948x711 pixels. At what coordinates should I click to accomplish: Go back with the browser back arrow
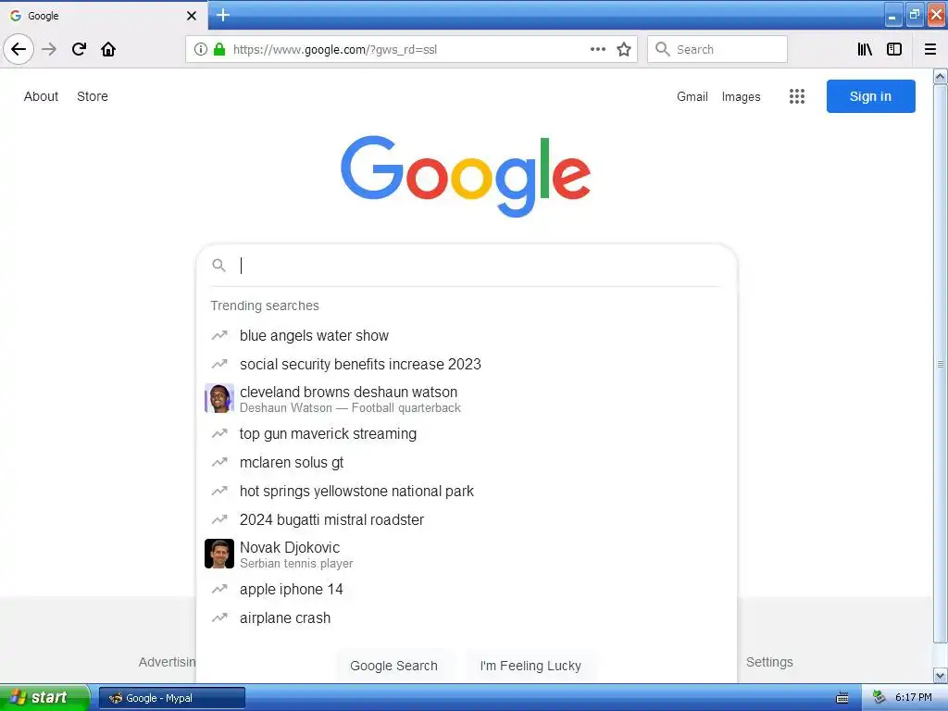(x=19, y=49)
